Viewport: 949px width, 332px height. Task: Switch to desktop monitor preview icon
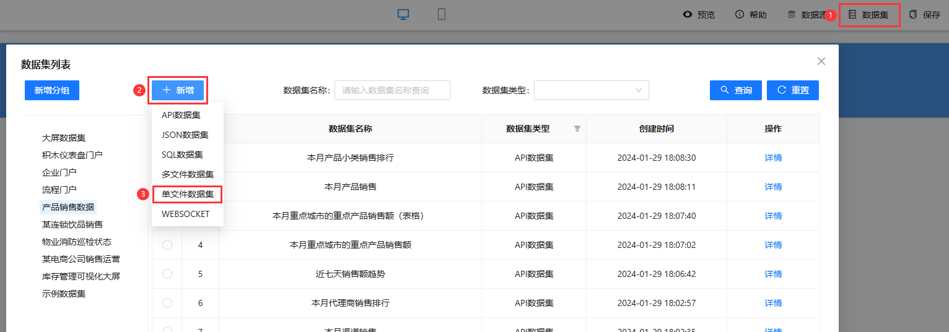click(x=403, y=15)
